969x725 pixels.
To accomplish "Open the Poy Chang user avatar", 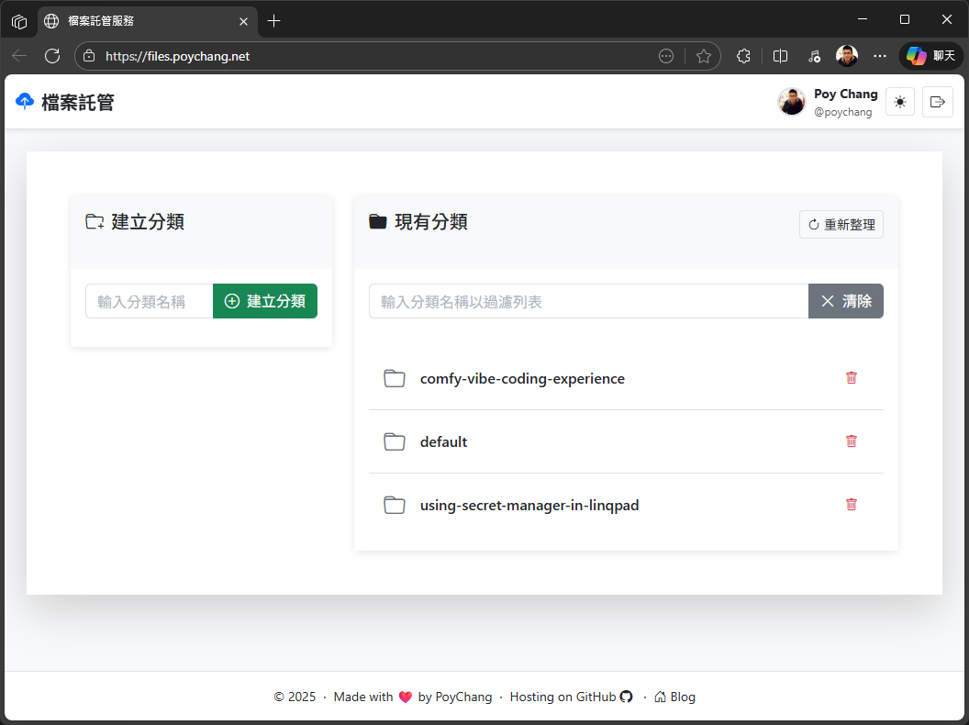I will 792,102.
